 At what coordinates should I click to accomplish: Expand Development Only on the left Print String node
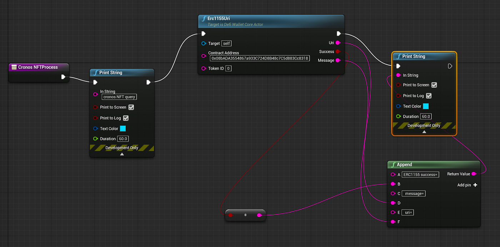point(122,153)
